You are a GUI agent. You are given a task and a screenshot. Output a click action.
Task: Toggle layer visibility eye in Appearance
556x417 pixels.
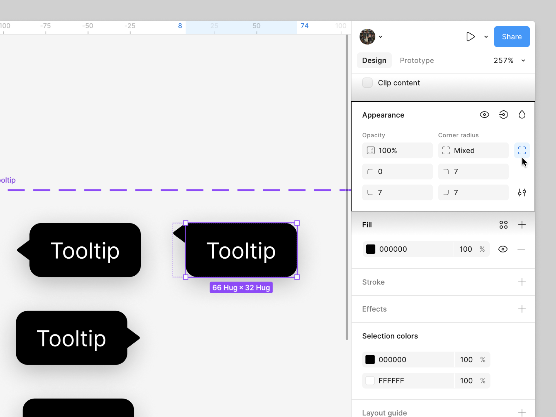484,115
